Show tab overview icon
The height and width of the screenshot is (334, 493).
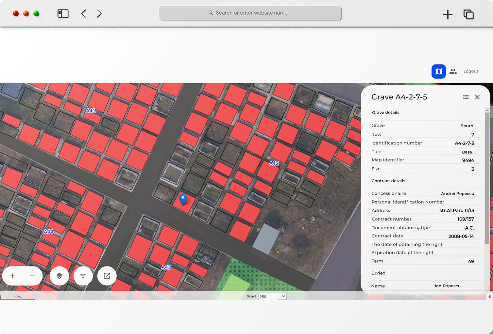pyautogui.click(x=468, y=14)
